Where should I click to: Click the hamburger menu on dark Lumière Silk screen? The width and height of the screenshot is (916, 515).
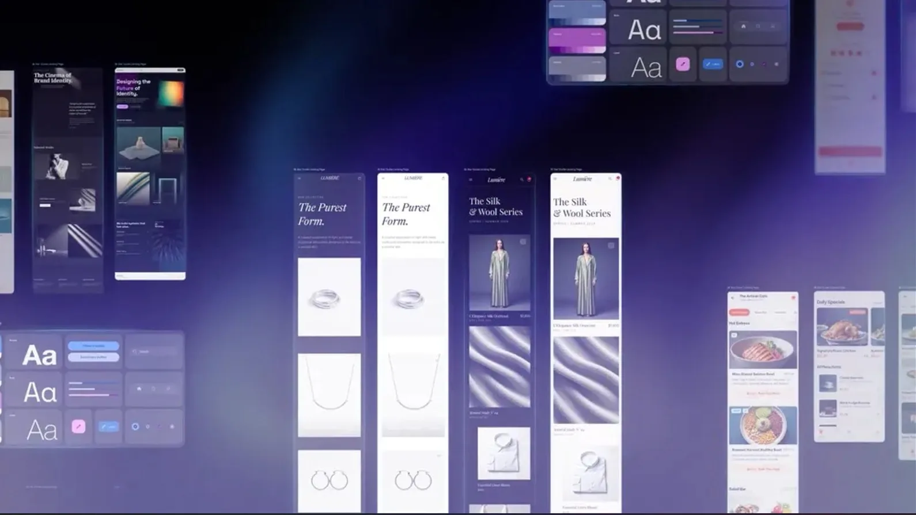point(471,180)
